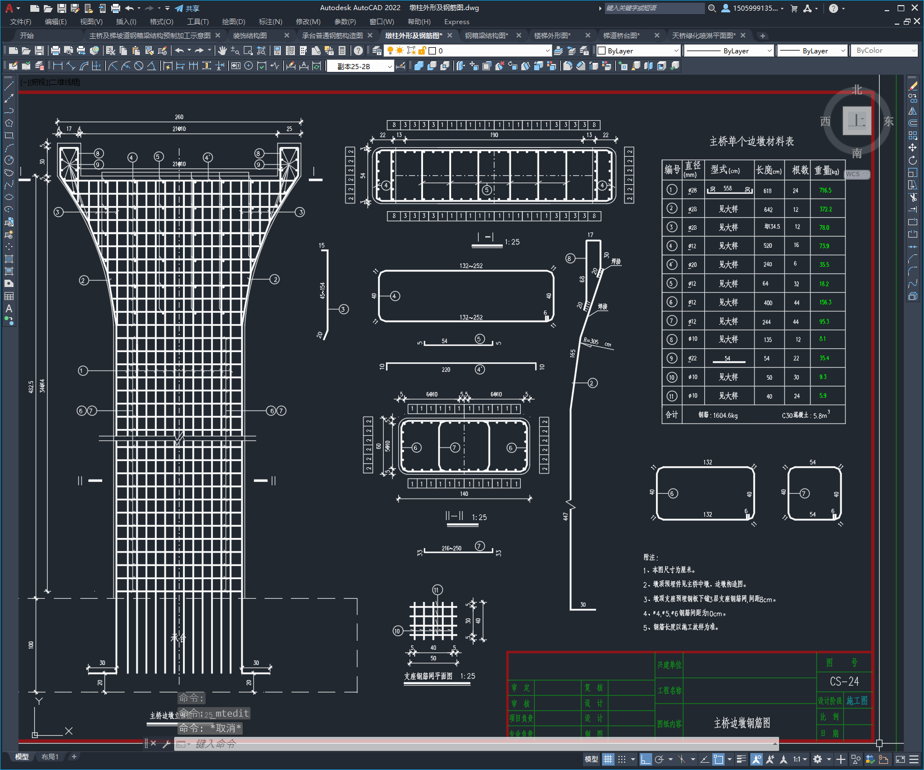924x770 pixels.
Task: Open the 文件(F) menu
Action: (21, 21)
